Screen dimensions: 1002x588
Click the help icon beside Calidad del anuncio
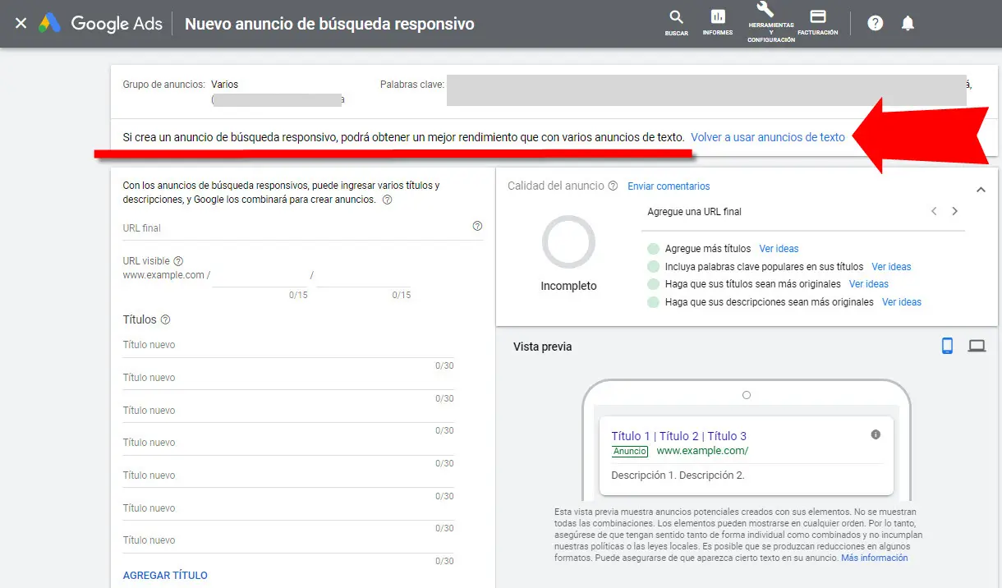click(x=613, y=186)
